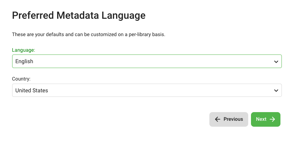Click the per-library defaults description text
Screen dimensions: 295x143
tap(88, 35)
